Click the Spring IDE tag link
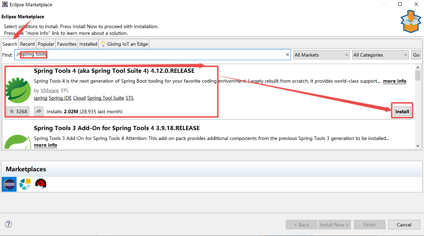Image resolution: width=424 pixels, height=236 pixels. 60,98
